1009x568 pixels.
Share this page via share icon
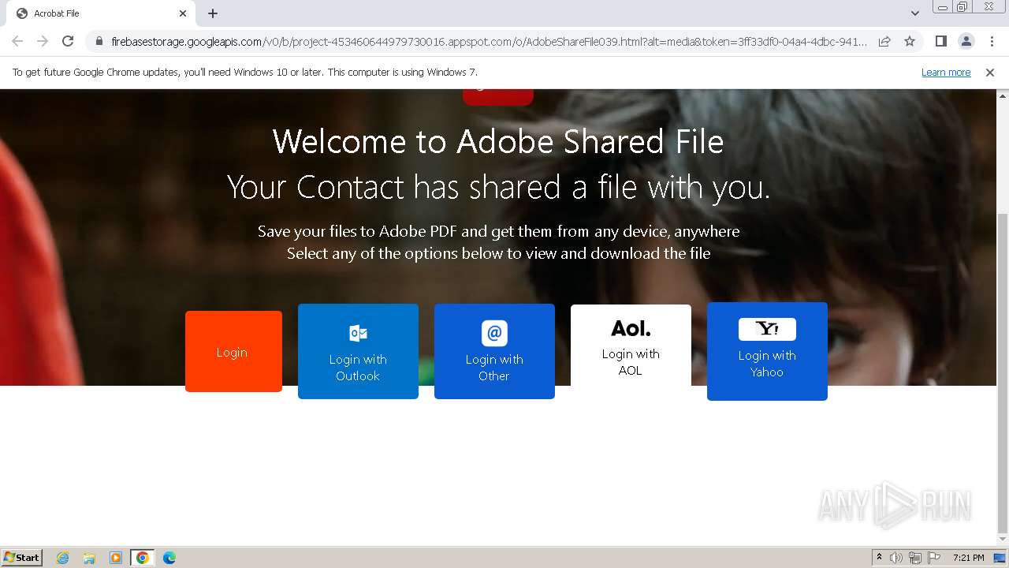click(884, 42)
